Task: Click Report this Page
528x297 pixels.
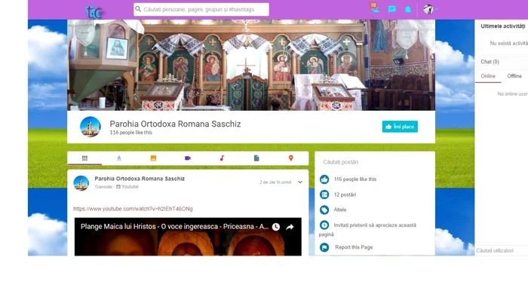Action: [354, 247]
